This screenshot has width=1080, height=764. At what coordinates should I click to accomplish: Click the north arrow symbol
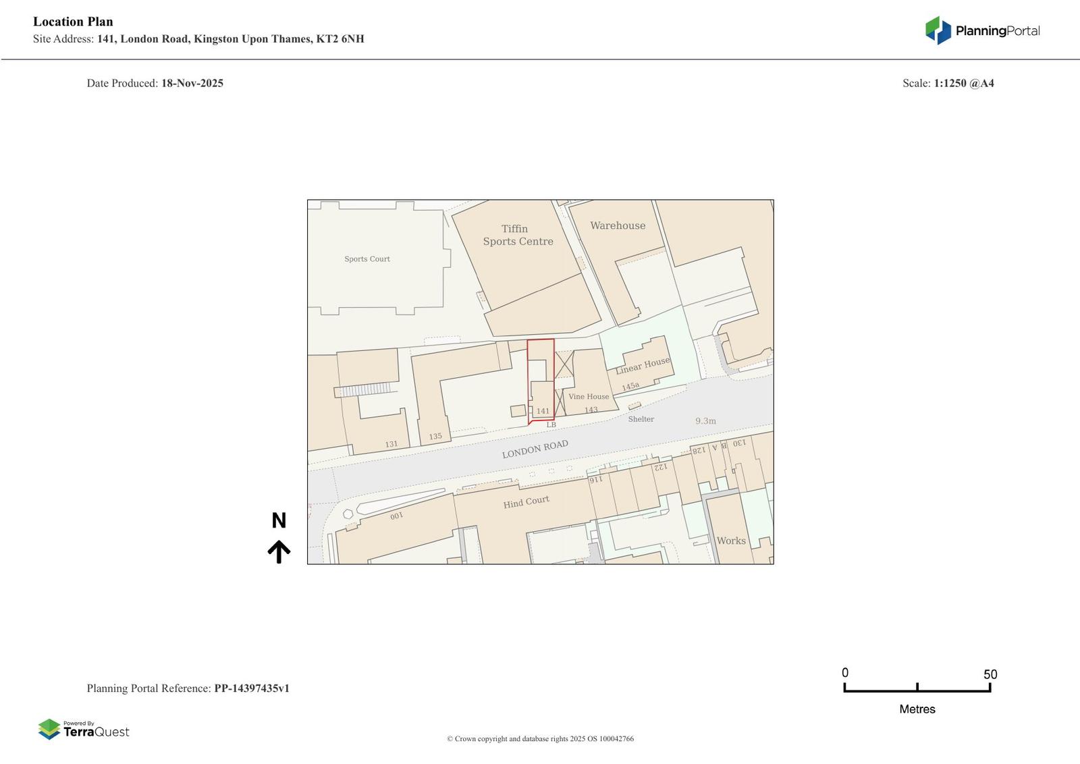tap(279, 551)
